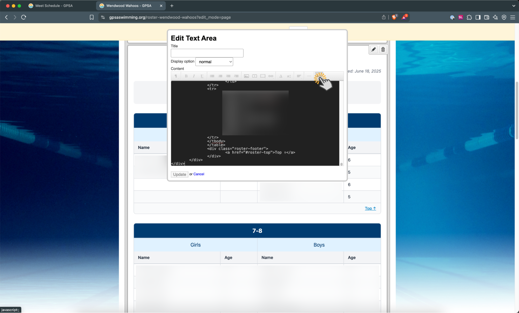Viewport: 519px width, 313px height.
Task: Click the Update button
Action: [x=179, y=174]
